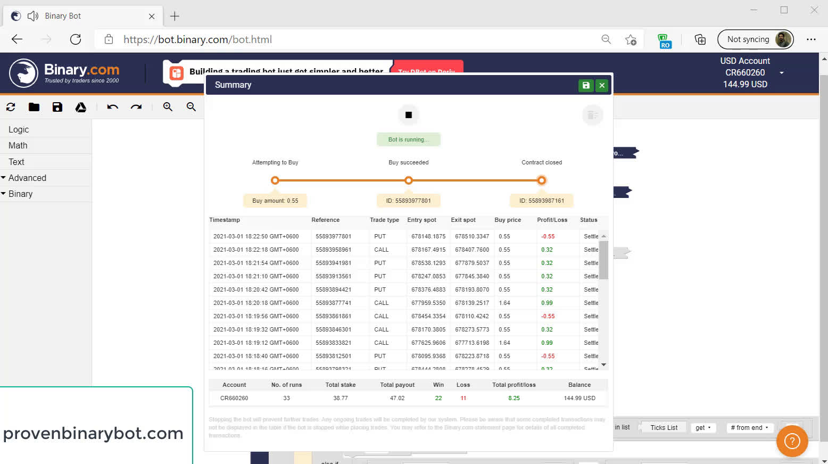The height and width of the screenshot is (464, 828).
Task: Click the green save icon in Summary header
Action: (585, 85)
